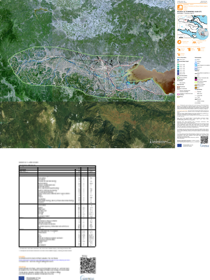Click the circular globe locator inset
210x280 pixels.
click(x=202, y=34)
